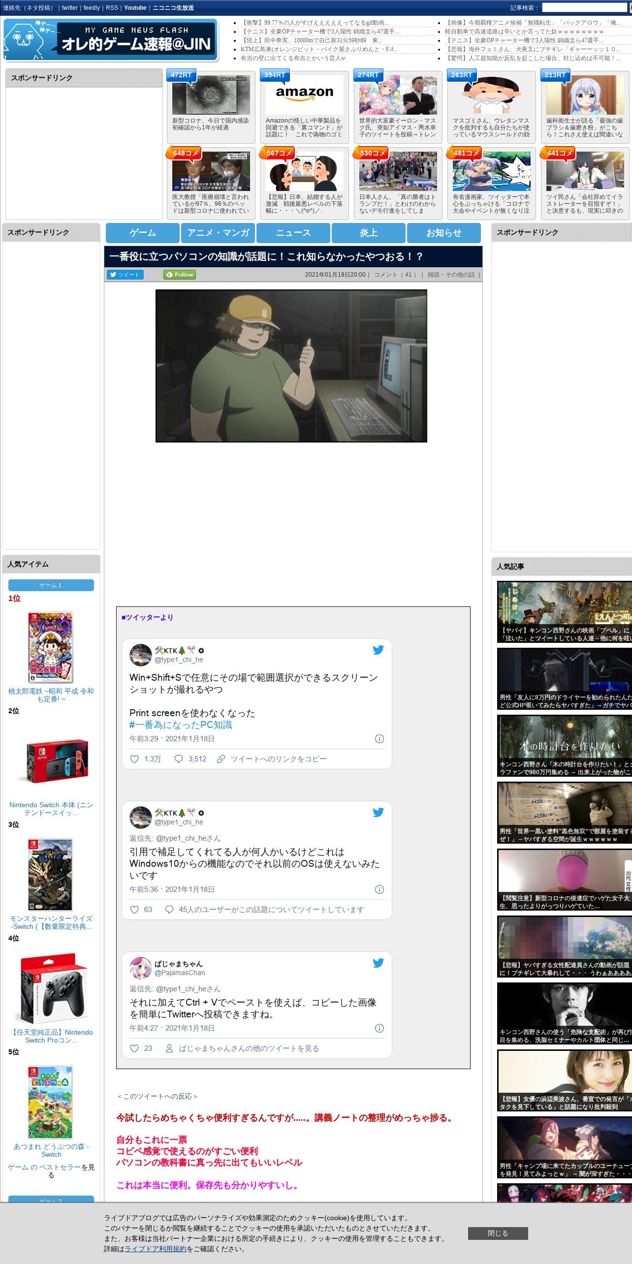This screenshot has width=632, height=1264.
Task: Open Nintendo Switch Proコン product image
Action: tap(51, 989)
